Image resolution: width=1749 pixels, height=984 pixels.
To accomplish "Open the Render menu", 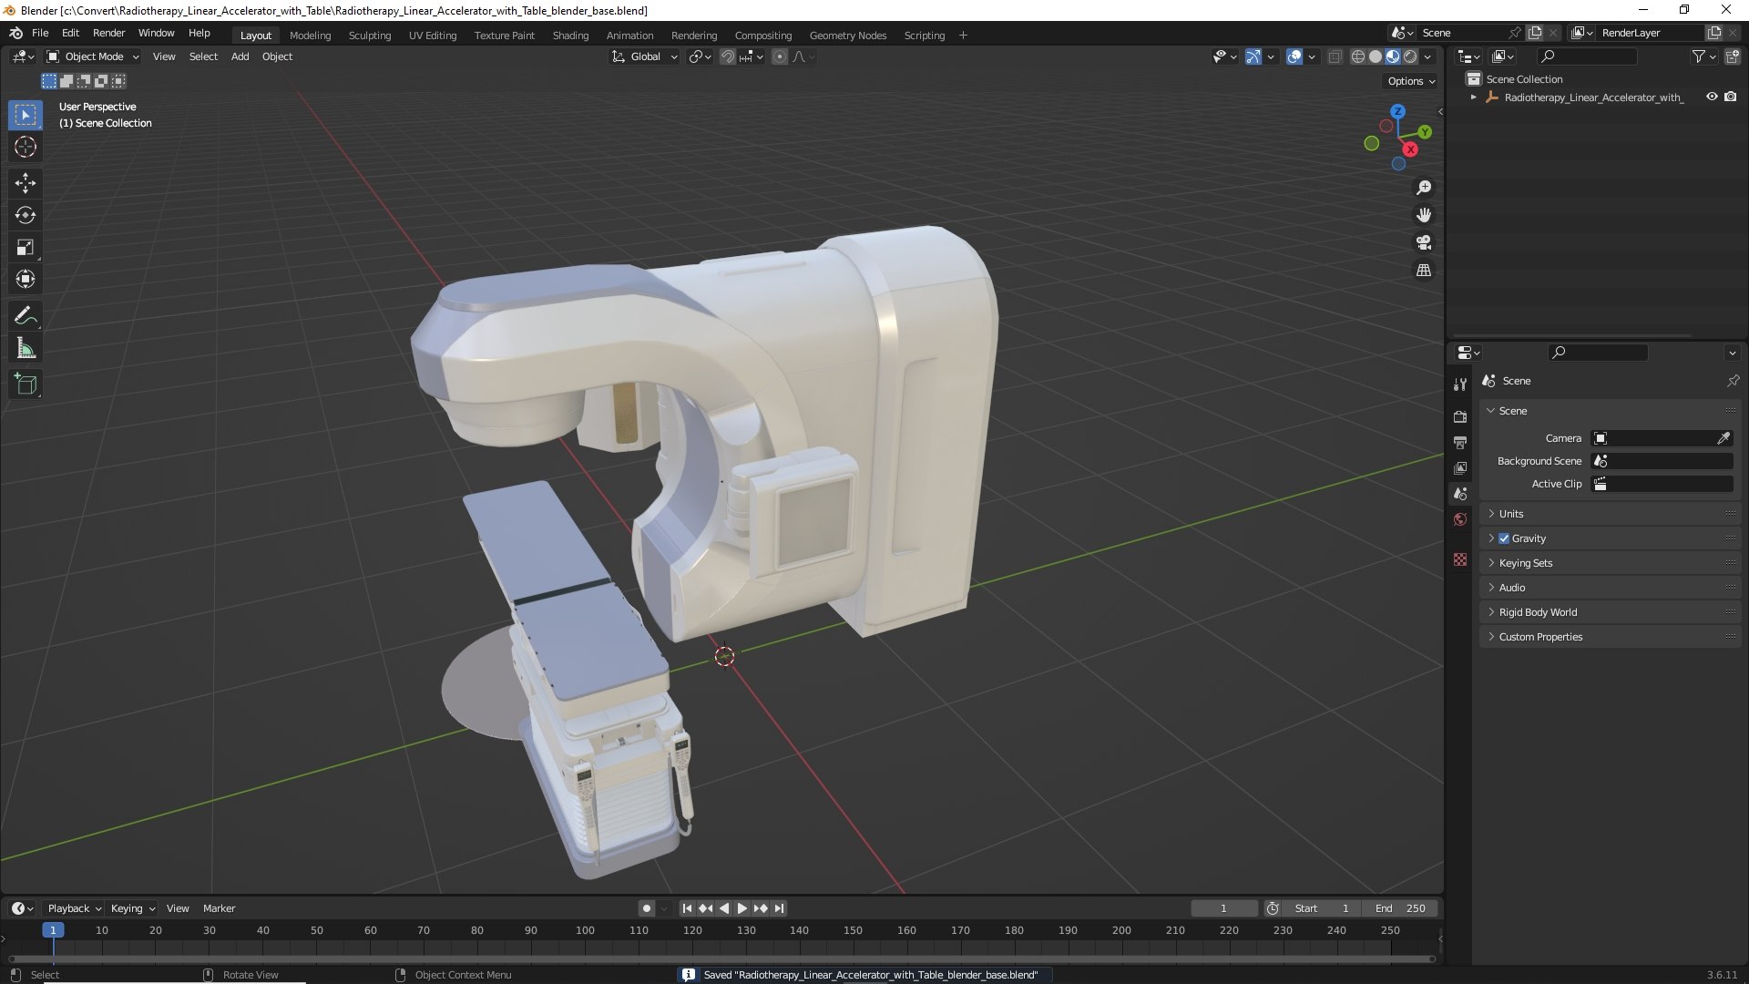I will (x=108, y=33).
